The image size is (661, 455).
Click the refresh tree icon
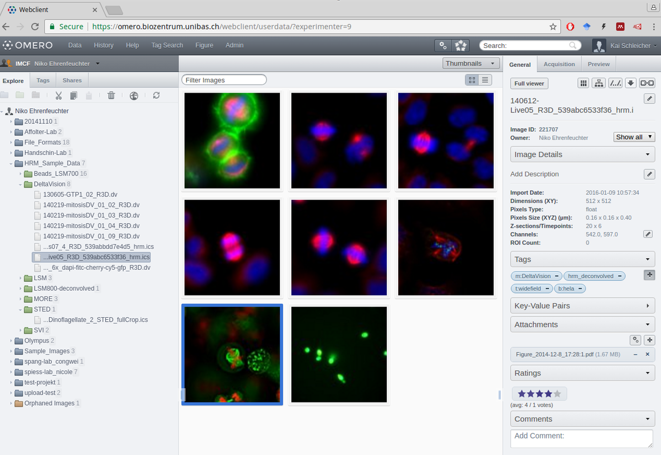(x=156, y=95)
